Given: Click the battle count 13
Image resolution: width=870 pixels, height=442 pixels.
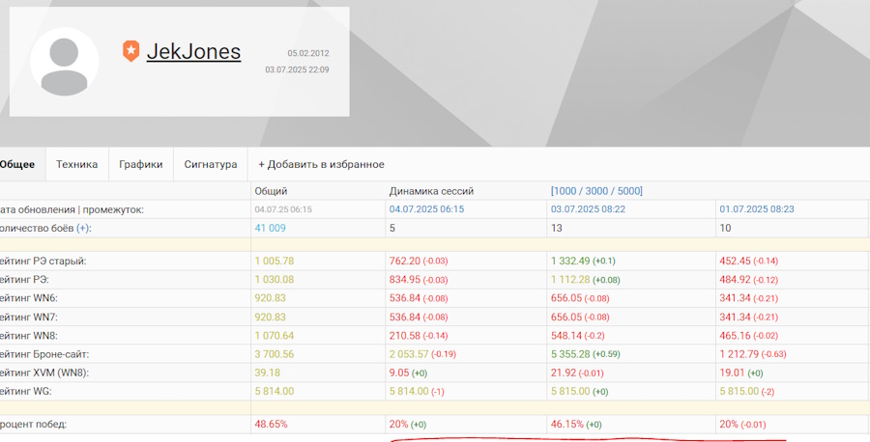Looking at the screenshot, I should [556, 228].
